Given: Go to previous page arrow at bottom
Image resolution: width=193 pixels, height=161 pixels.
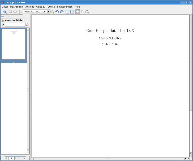Looking at the screenshot, I should point(6,158).
